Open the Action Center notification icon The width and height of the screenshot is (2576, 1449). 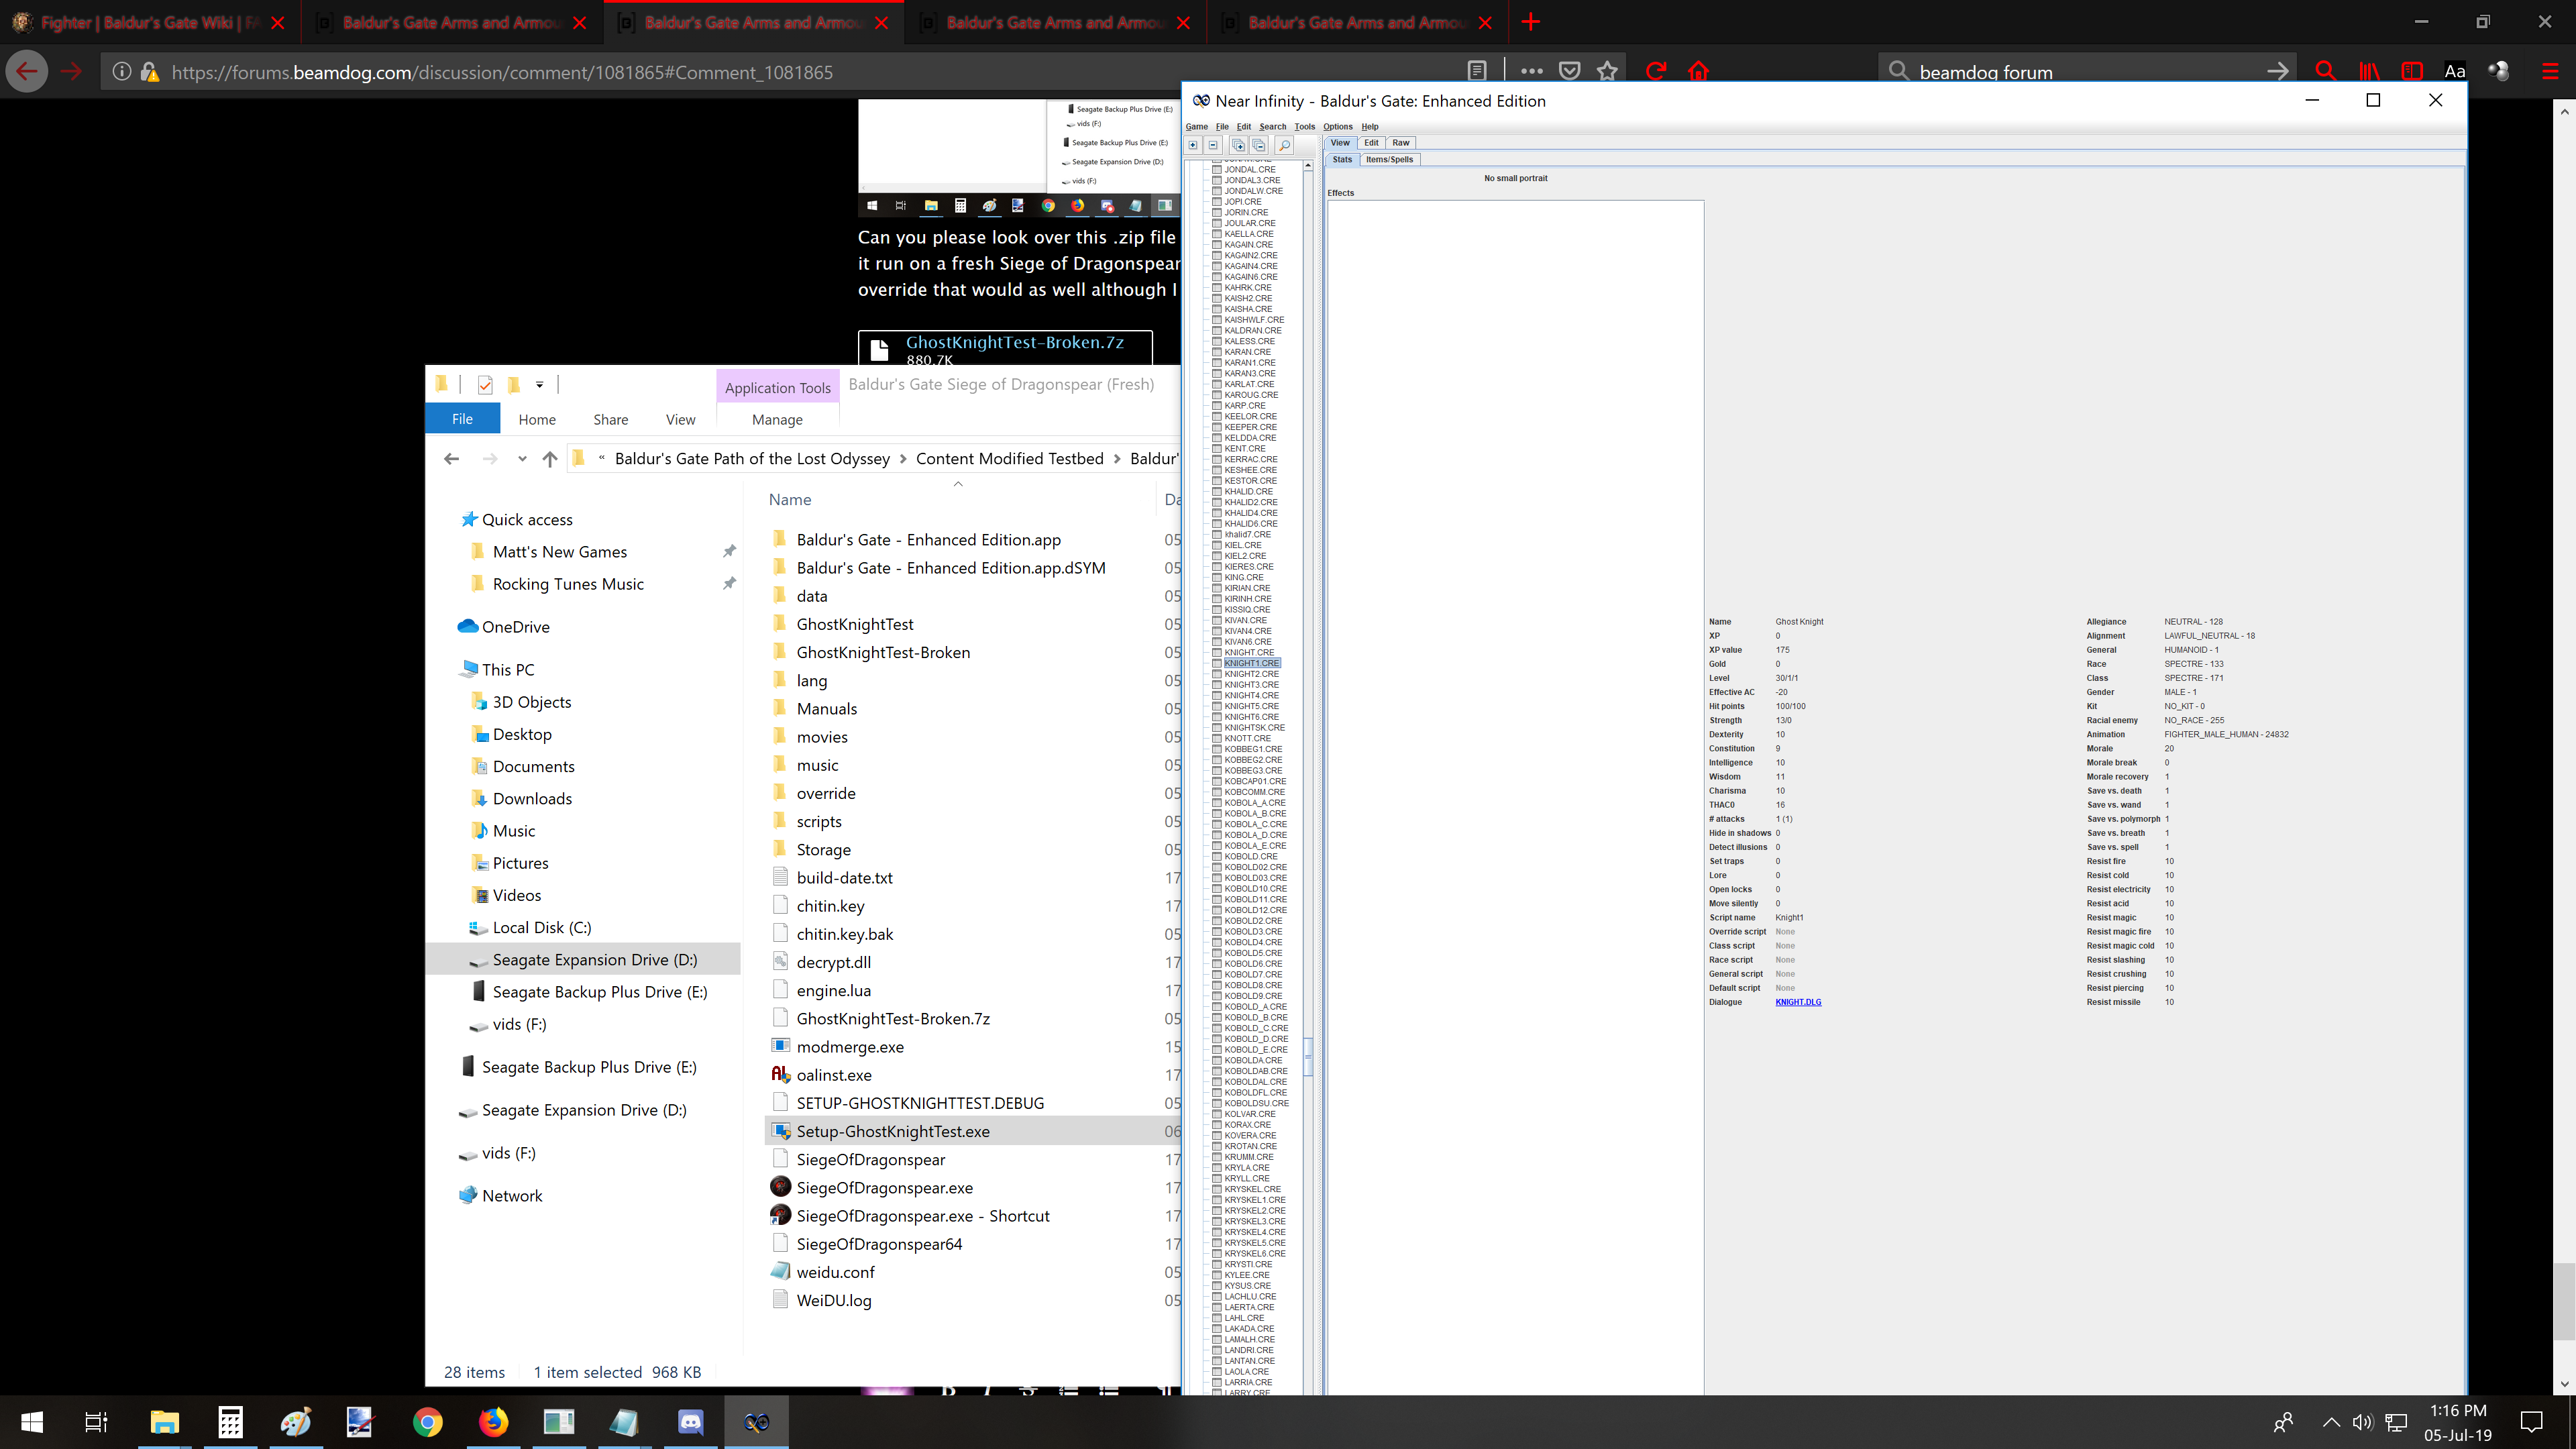[x=2531, y=1422]
